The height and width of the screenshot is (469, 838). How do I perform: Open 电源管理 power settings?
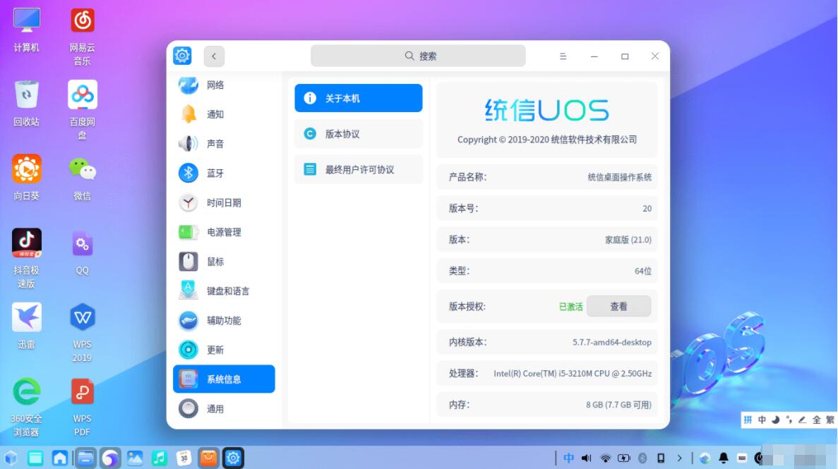pyautogui.click(x=224, y=232)
